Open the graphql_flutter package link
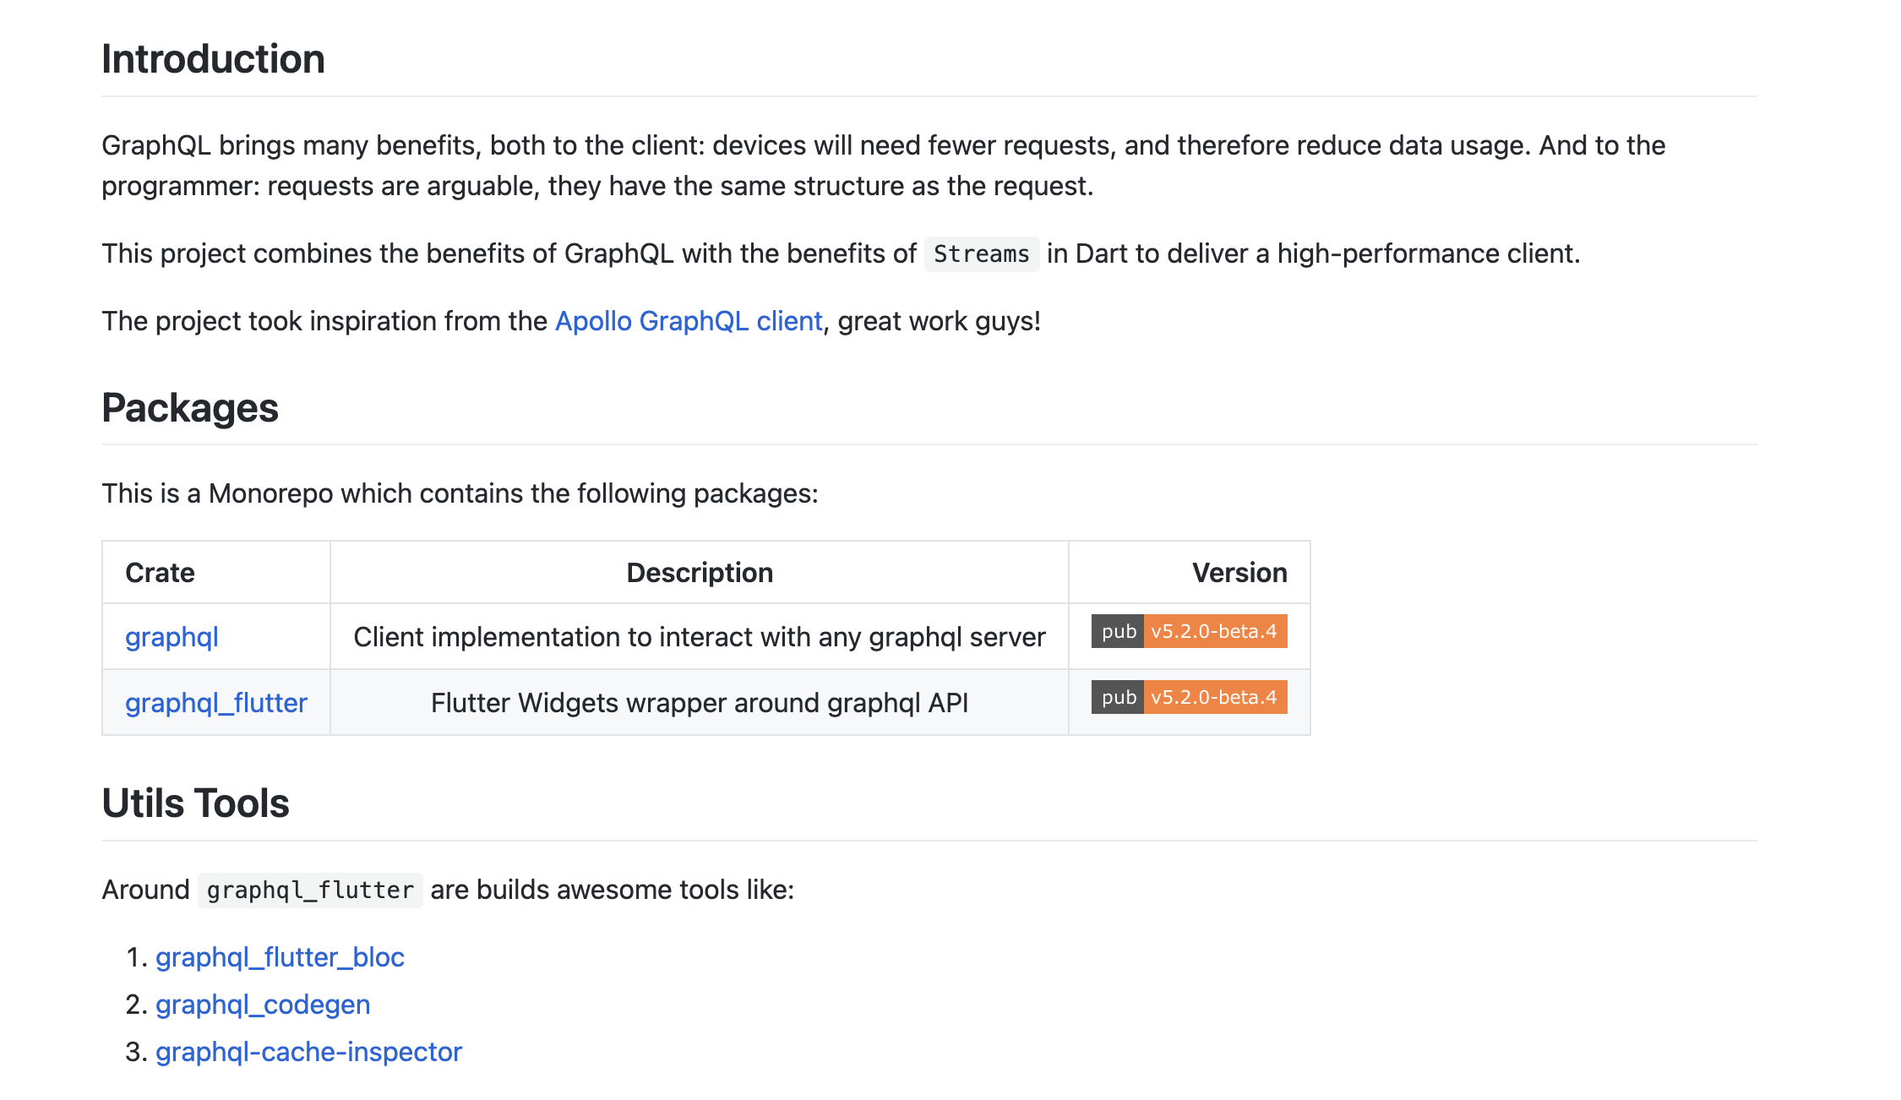 (216, 703)
